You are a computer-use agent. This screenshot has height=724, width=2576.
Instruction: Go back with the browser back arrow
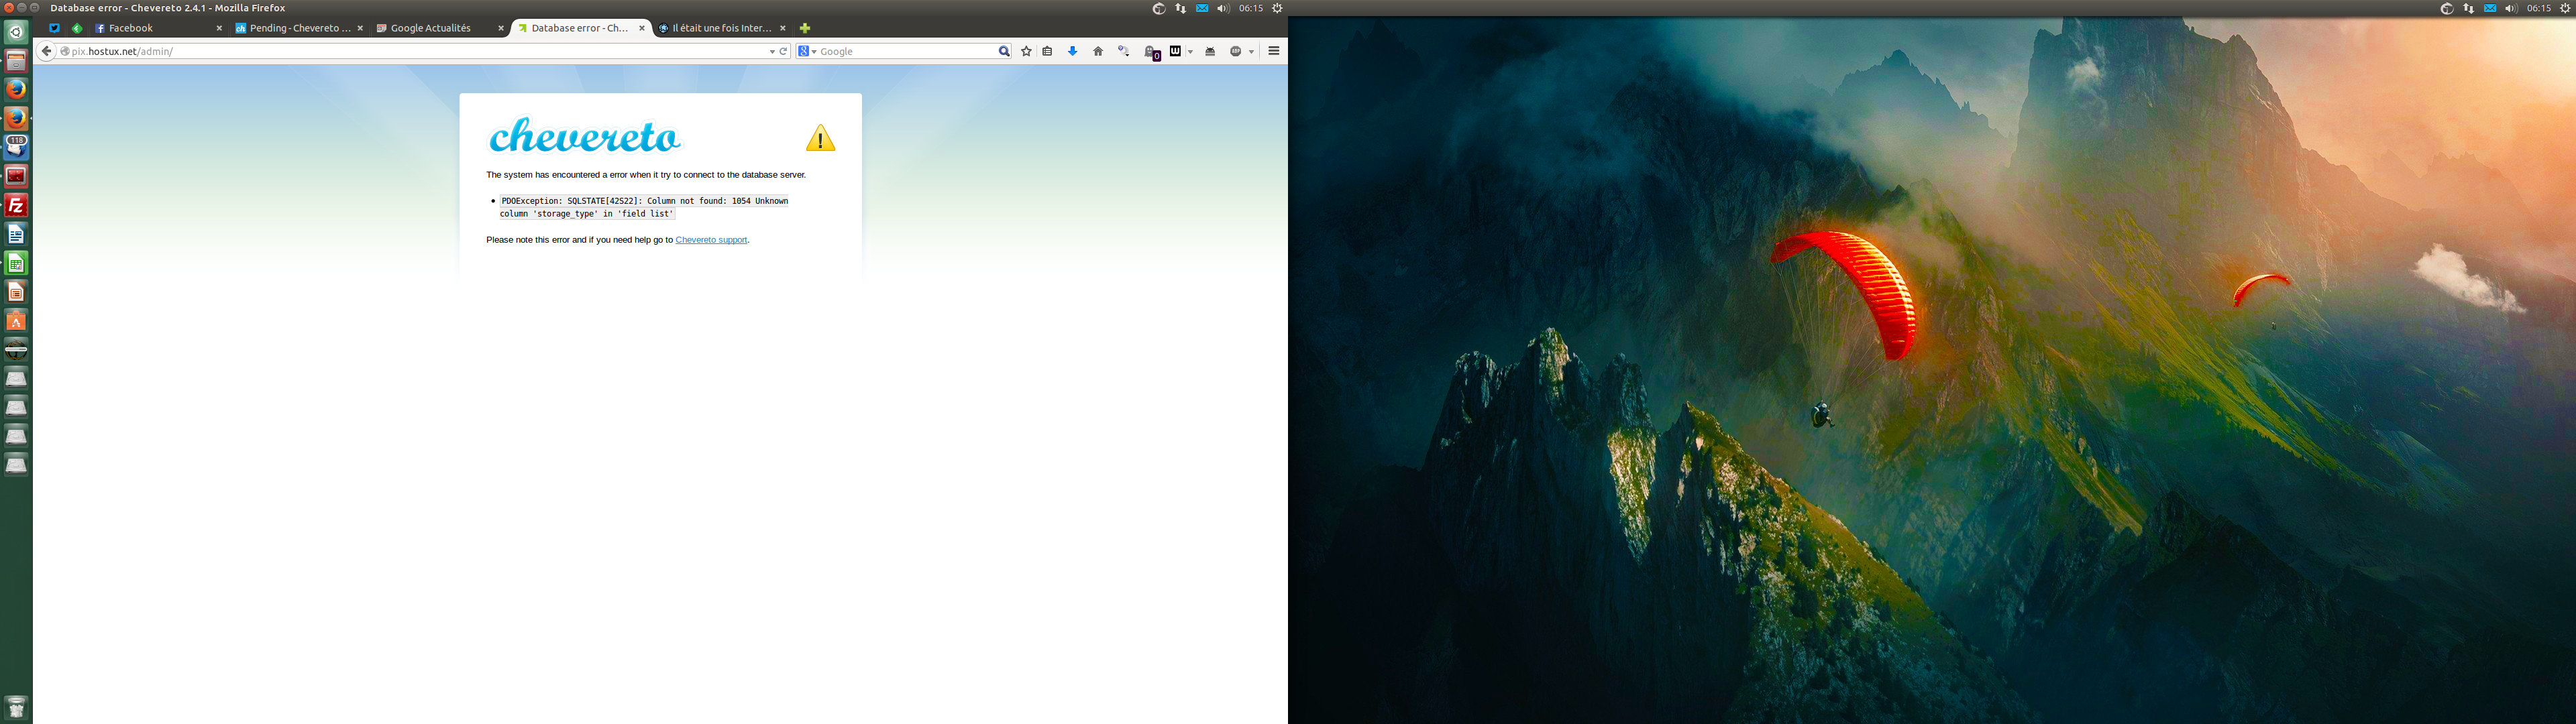coord(46,51)
